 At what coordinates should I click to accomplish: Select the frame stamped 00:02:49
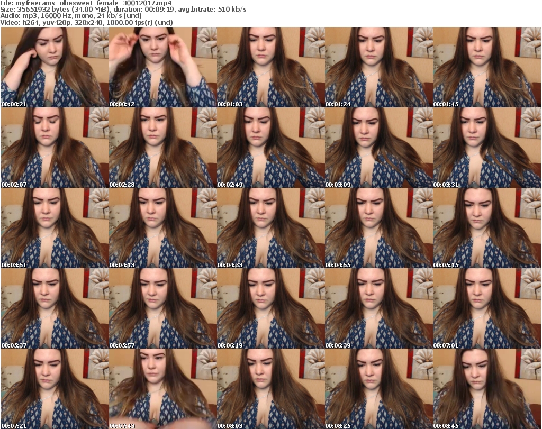270,148
